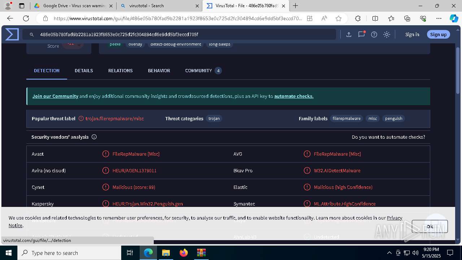Open browser settings and more menu
The height and width of the screenshot is (260, 462).
click(439, 18)
